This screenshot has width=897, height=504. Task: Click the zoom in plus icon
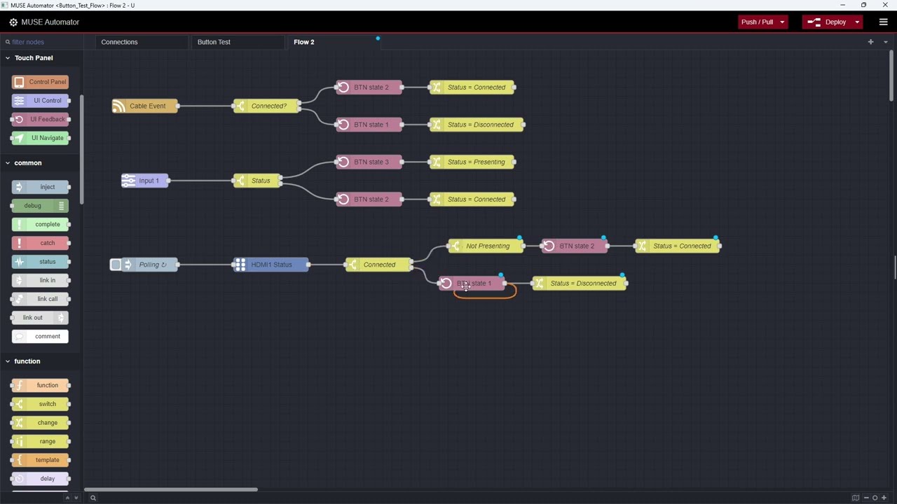(x=884, y=498)
